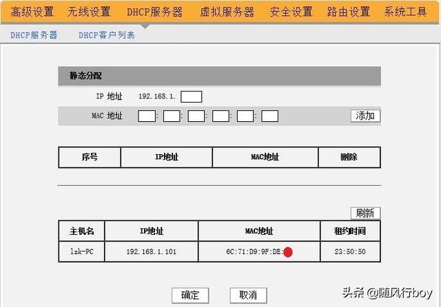Go to 安全设置 tab
Screen dimensions: 441x307
291,12
